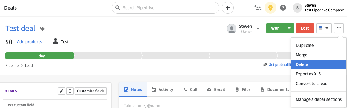Screen dimensions: 347x108
Task: Switch to the Activity tab
Action: (x=162, y=90)
